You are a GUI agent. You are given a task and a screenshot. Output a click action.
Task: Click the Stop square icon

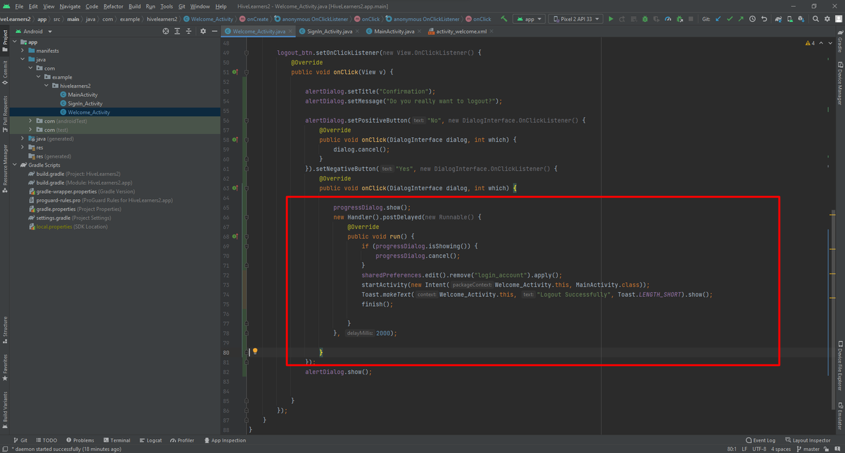tap(691, 19)
